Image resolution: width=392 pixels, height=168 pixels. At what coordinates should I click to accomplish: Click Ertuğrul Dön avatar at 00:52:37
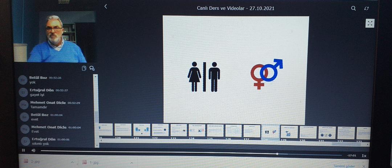(24, 92)
